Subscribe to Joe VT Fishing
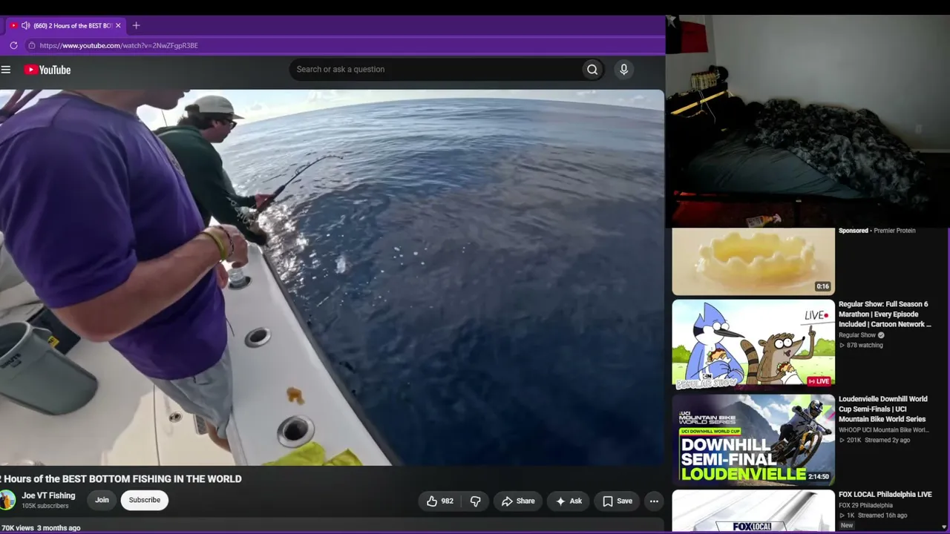The height and width of the screenshot is (534, 950). [x=145, y=500]
